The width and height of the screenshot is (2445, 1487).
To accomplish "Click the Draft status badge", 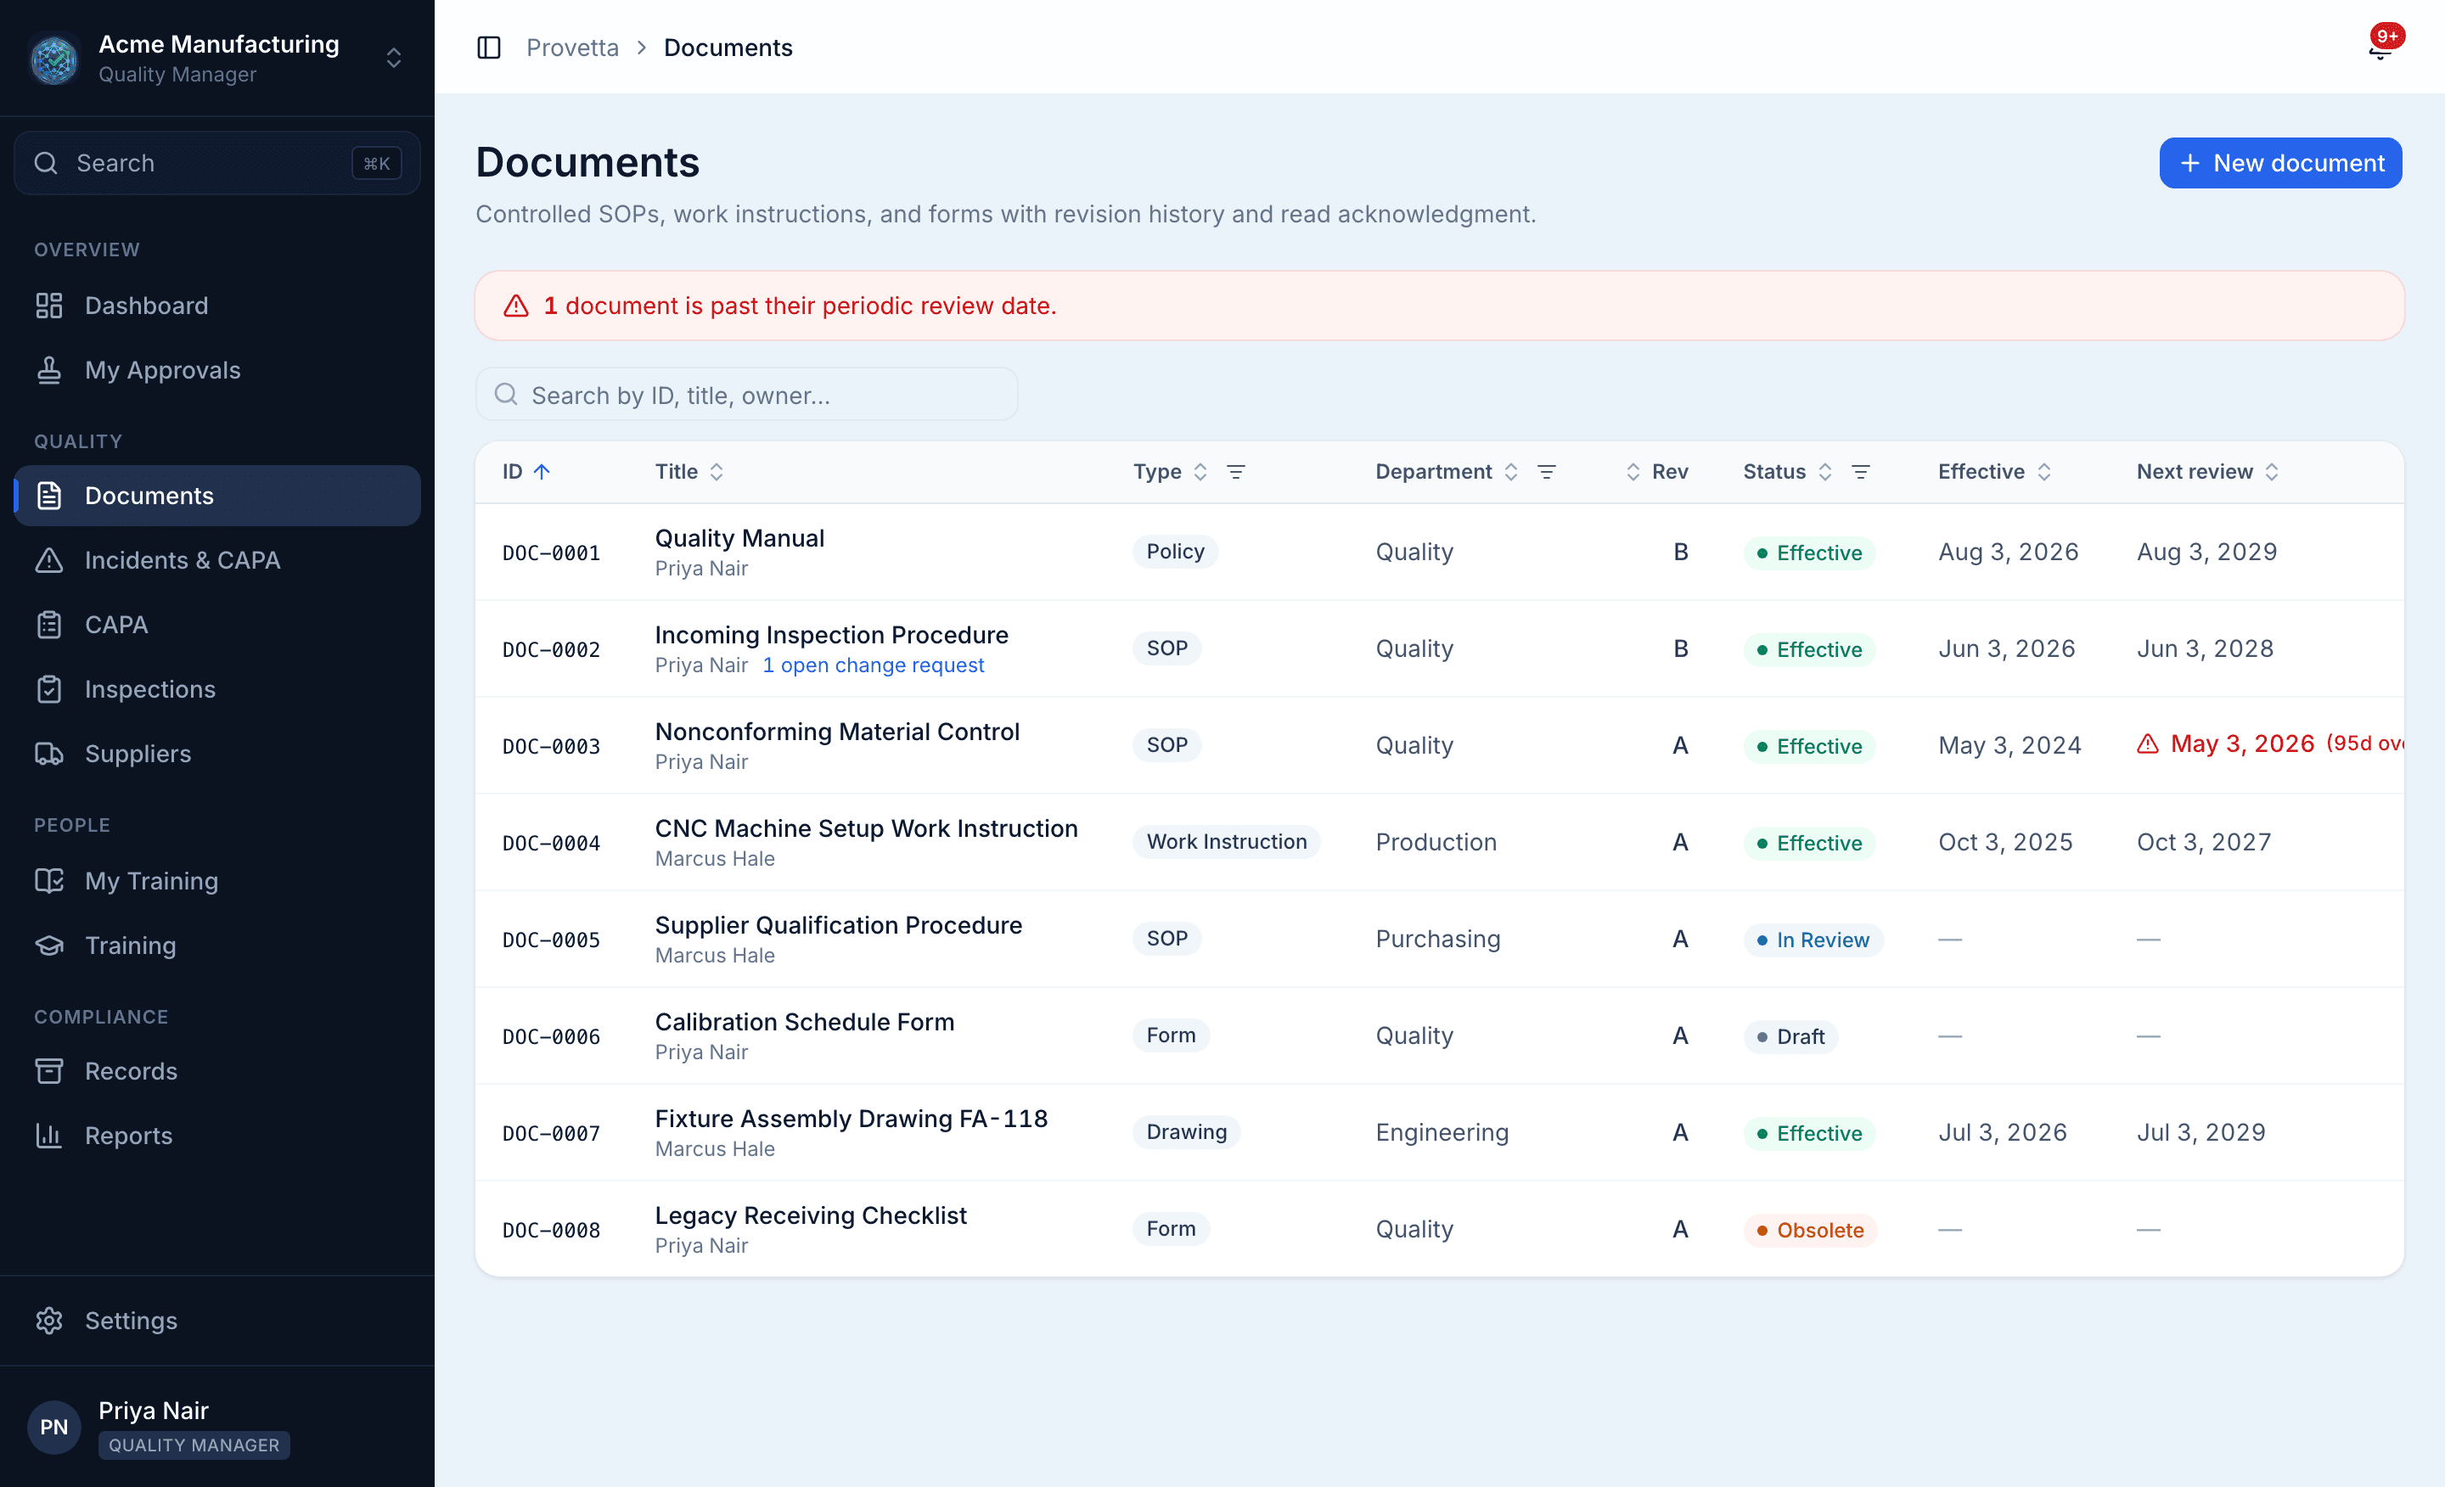I will (1790, 1036).
